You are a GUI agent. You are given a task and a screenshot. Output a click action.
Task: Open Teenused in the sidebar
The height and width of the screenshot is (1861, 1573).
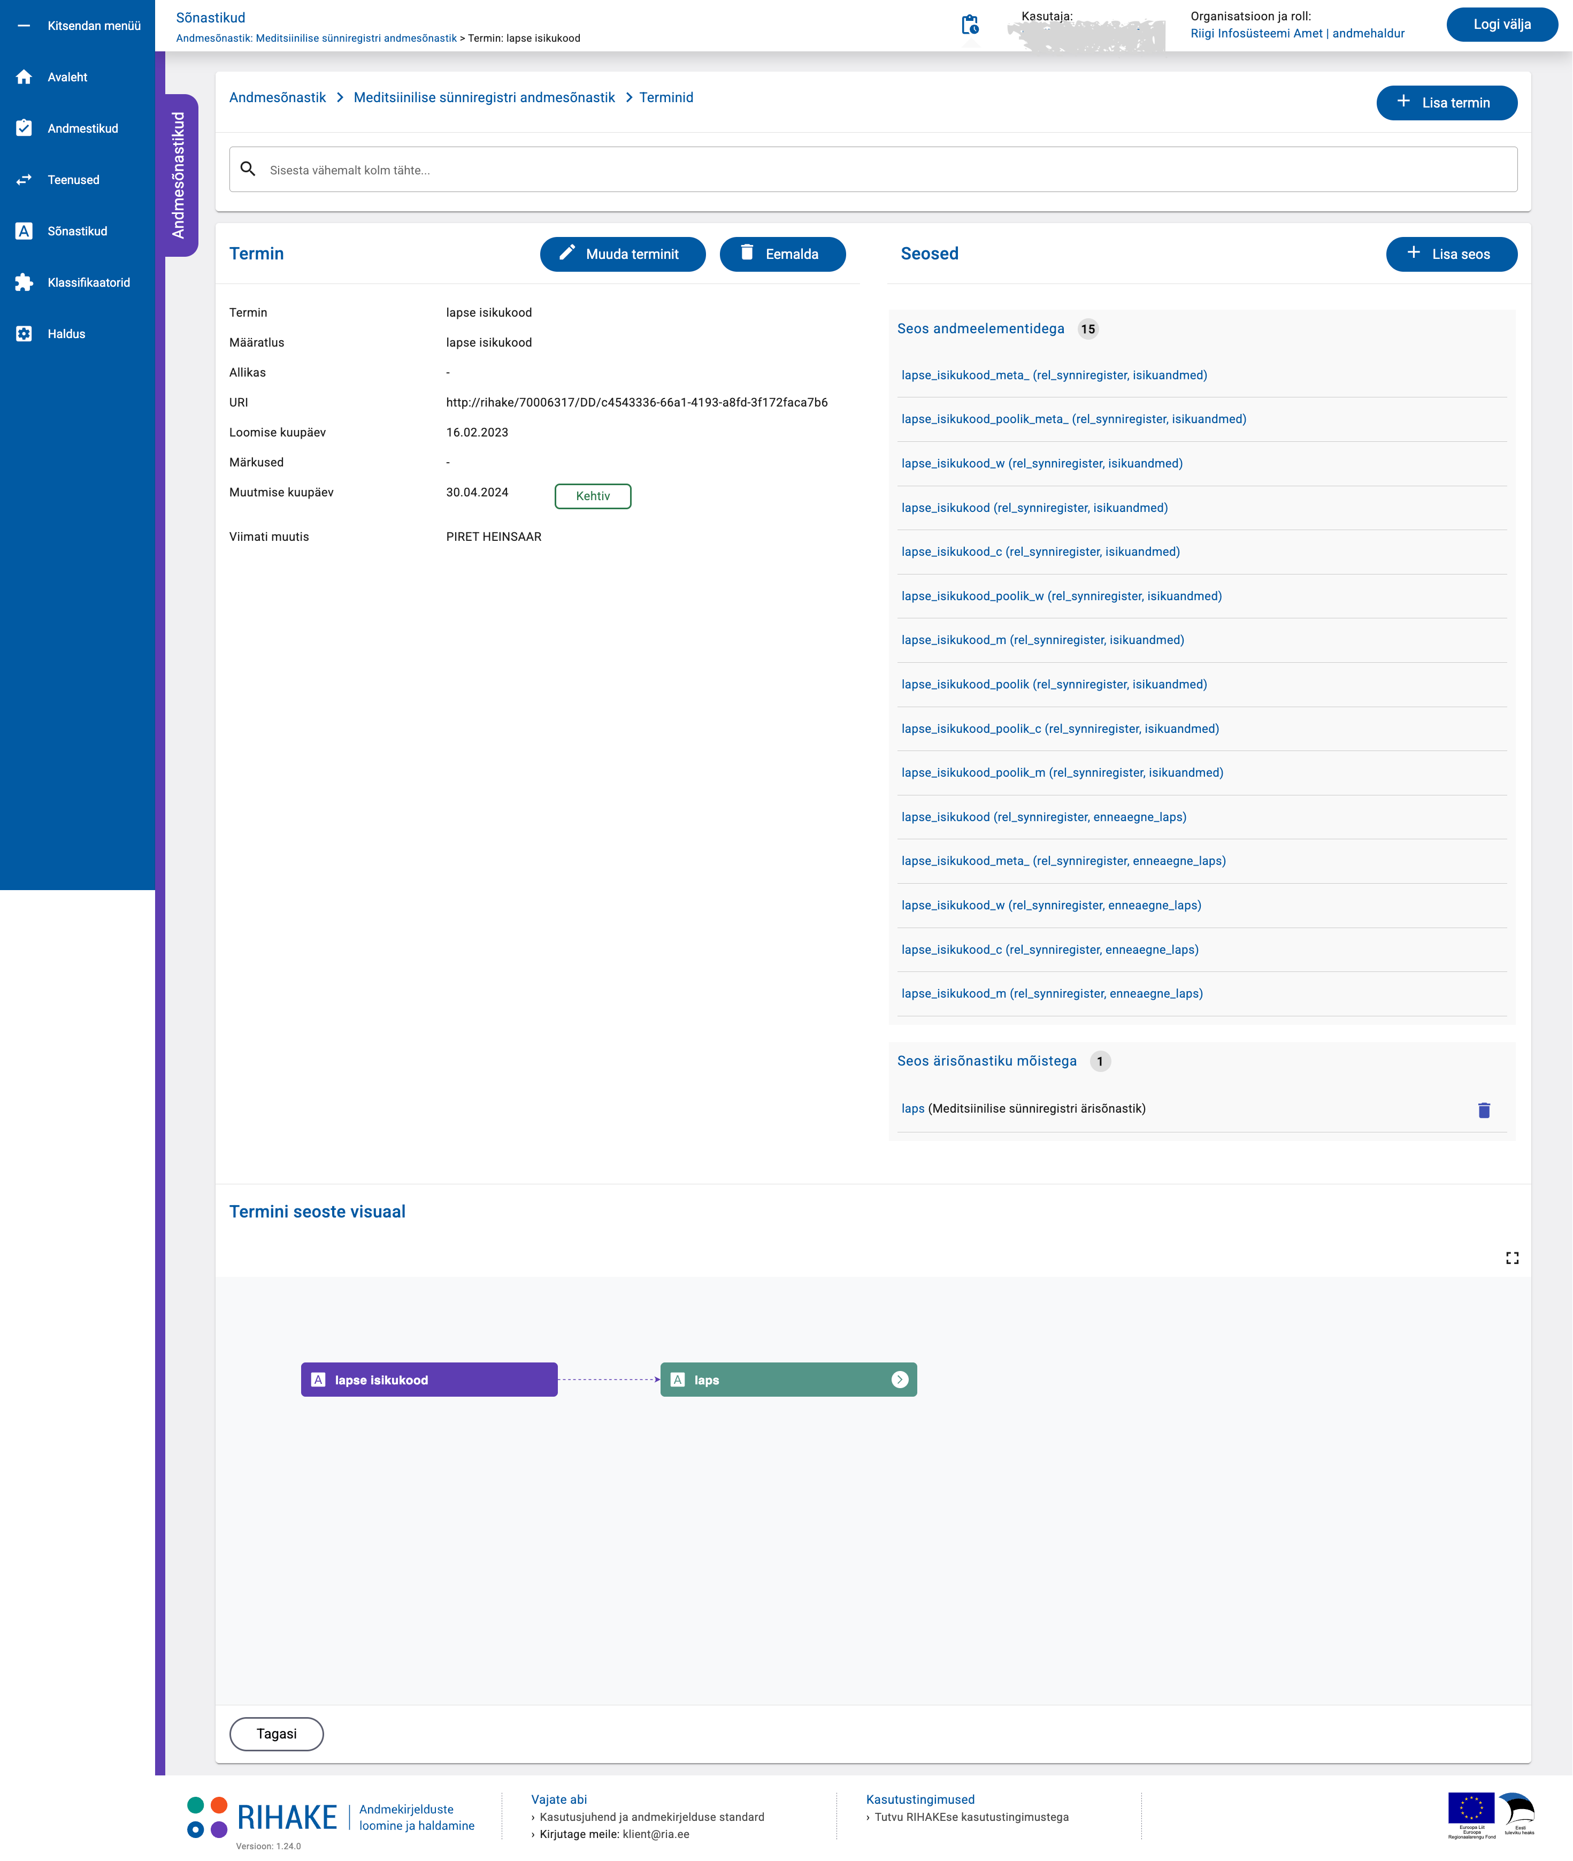(73, 180)
